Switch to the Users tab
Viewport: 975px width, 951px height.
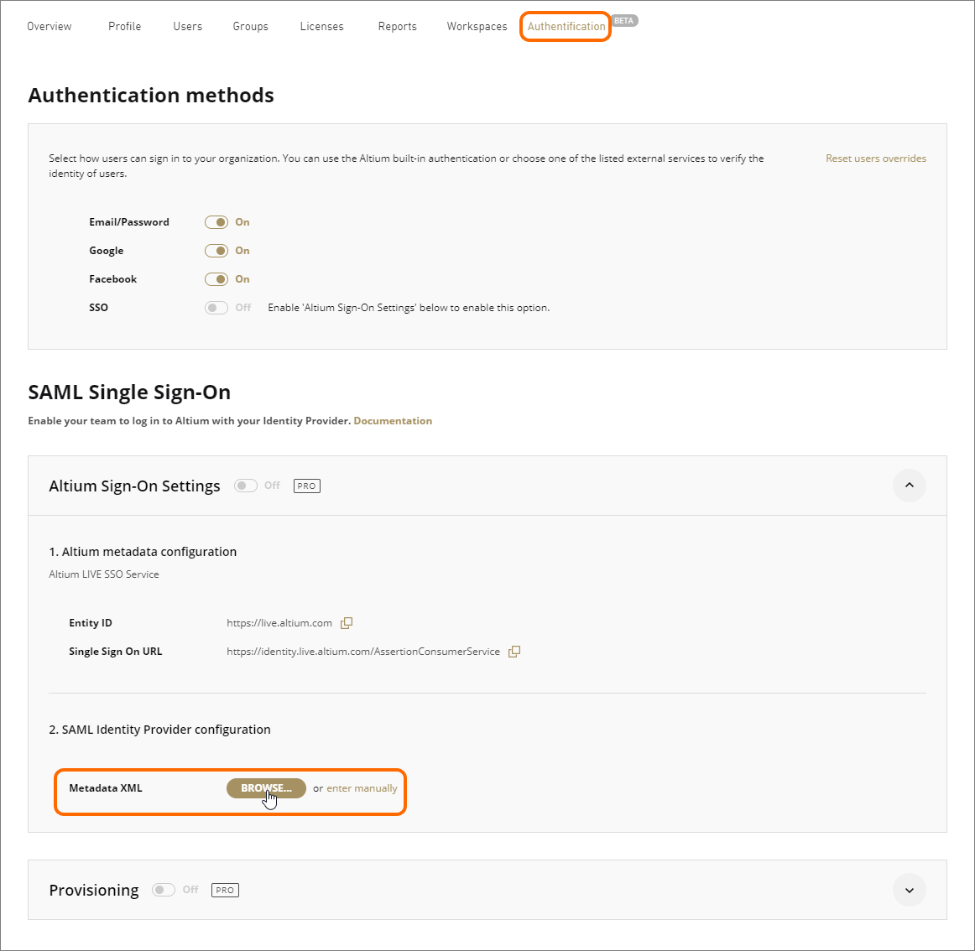click(x=187, y=27)
